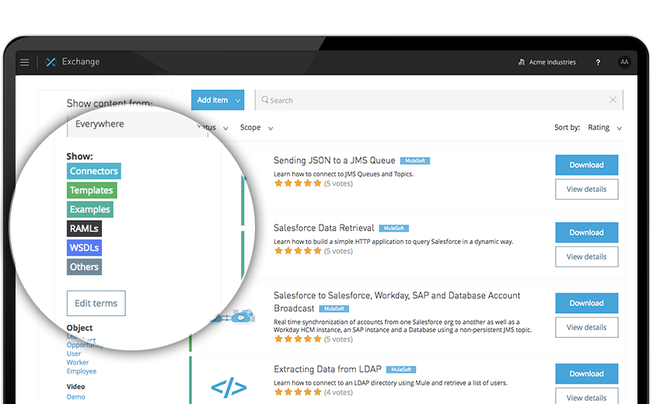Viewport: 653px width, 404px height.
Task: Toggle the Templates filter tag
Action: pyautogui.click(x=92, y=190)
